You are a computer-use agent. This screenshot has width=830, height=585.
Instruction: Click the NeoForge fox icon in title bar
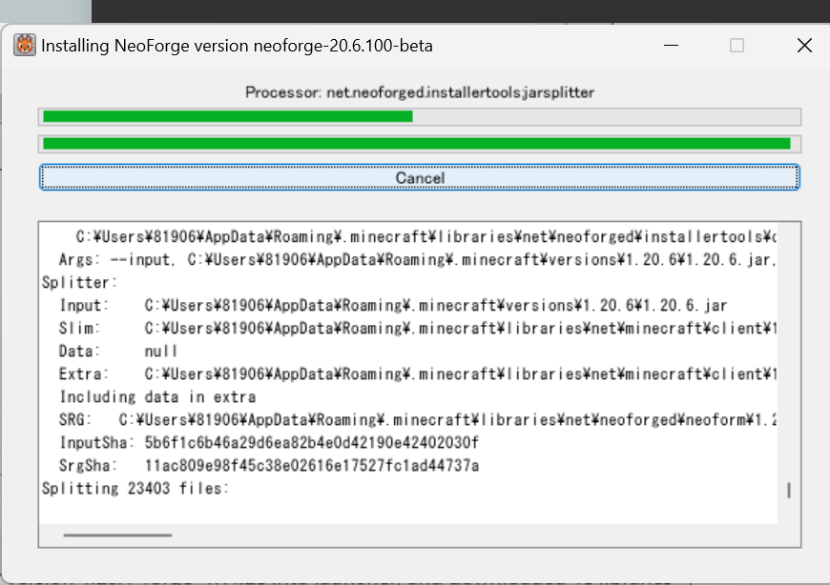tap(23, 46)
